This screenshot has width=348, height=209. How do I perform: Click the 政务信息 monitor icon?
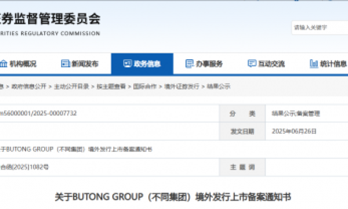pos(128,63)
